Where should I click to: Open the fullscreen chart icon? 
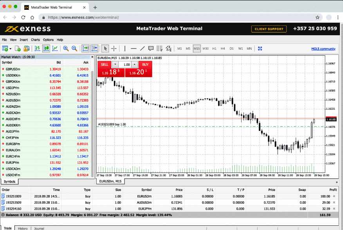coord(260,49)
